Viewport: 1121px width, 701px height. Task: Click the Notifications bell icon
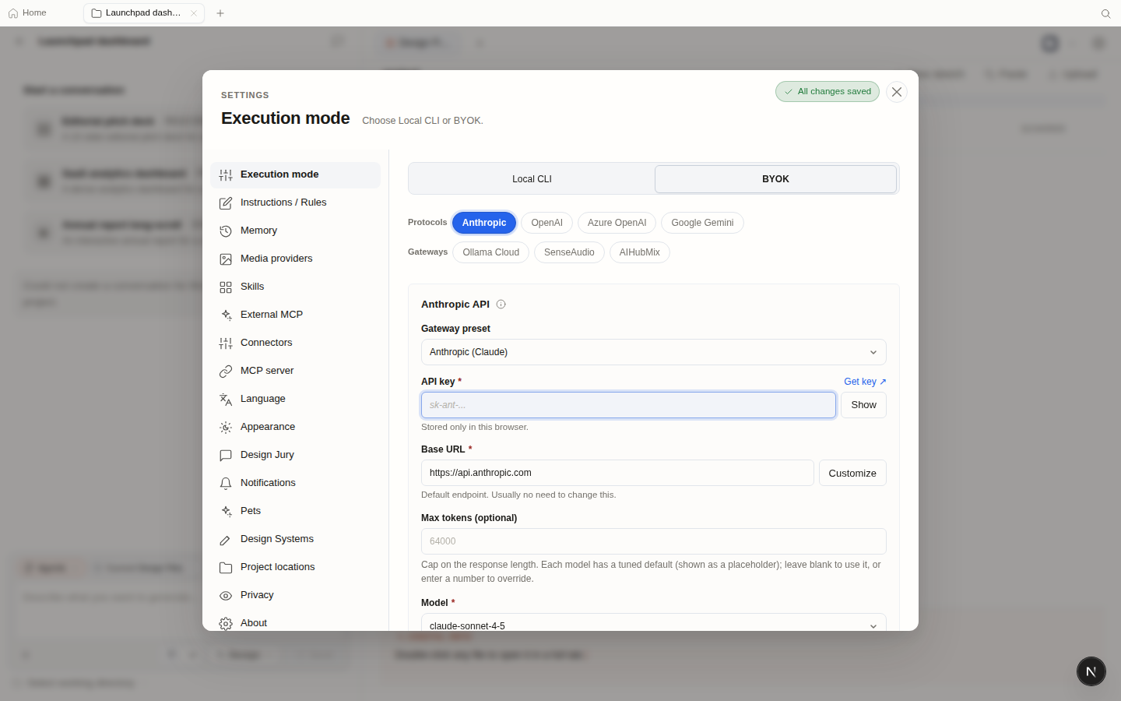click(x=226, y=484)
